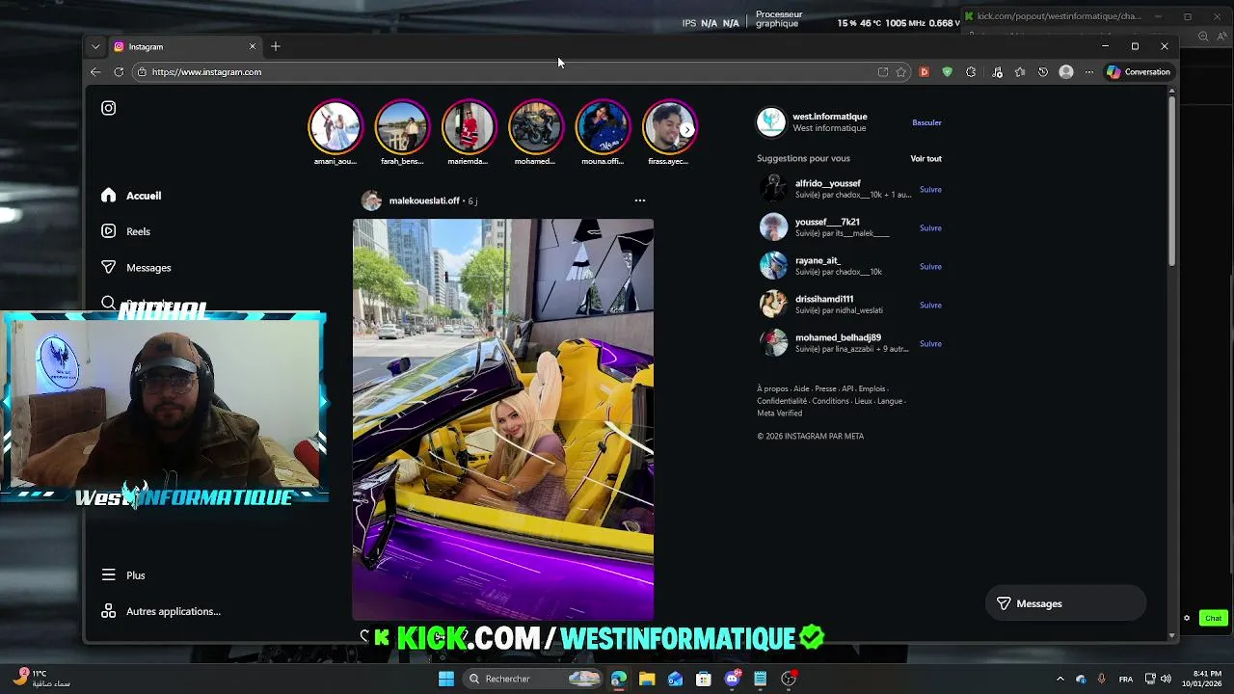This screenshot has height=694, width=1234.
Task: Open Microsoft Store from taskbar
Action: coord(704,679)
